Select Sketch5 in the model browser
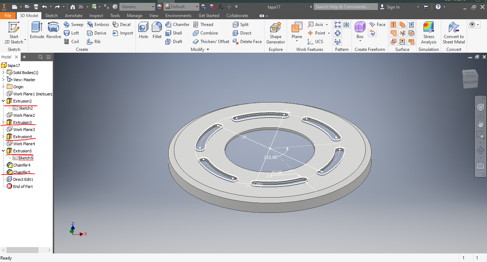This screenshot has height=262, width=487. click(x=26, y=158)
